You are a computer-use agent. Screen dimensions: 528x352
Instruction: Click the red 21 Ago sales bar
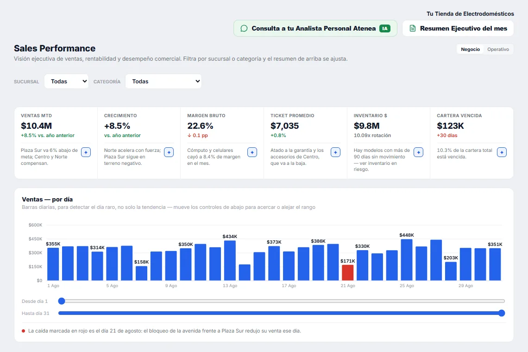[x=348, y=272]
